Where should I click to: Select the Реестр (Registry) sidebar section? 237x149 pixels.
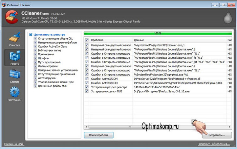[15, 58]
